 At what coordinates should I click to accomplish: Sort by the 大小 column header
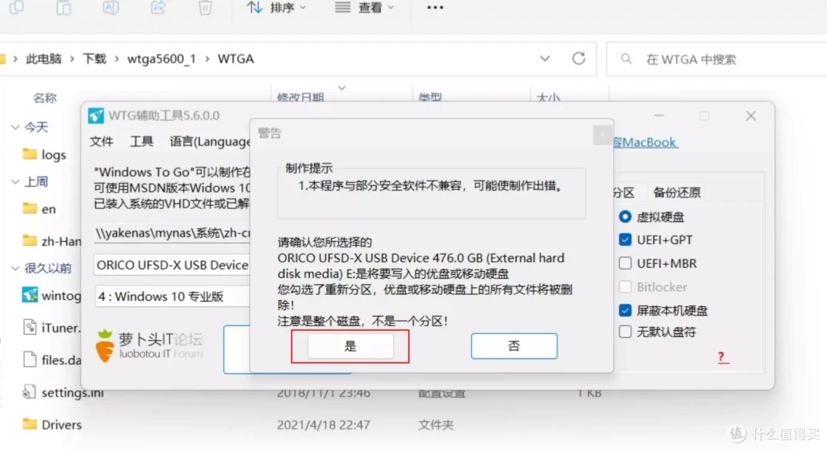pyautogui.click(x=548, y=97)
